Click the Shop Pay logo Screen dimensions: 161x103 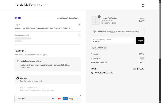(18, 18)
